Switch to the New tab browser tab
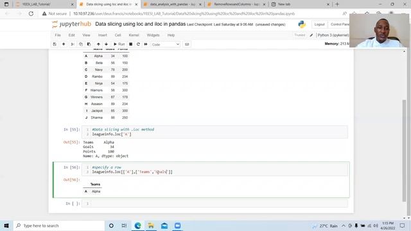 point(300,4)
